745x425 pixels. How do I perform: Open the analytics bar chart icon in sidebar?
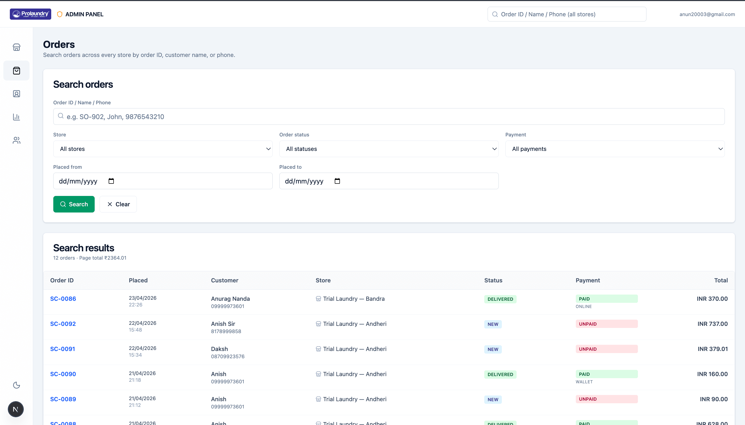pyautogui.click(x=16, y=117)
